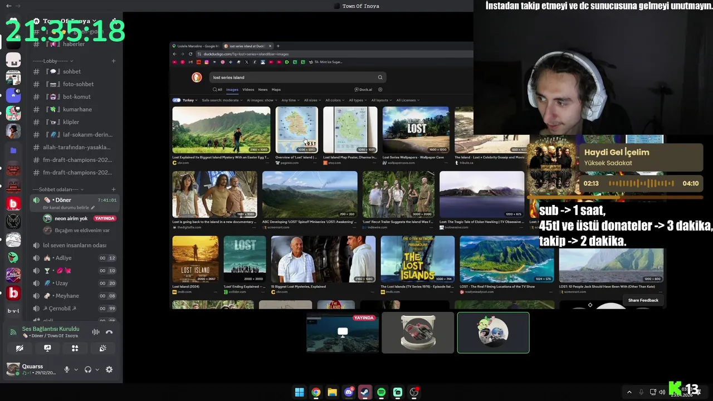The height and width of the screenshot is (401, 713).
Task: Open DuckDuckGo search settings gear
Action: (x=380, y=90)
